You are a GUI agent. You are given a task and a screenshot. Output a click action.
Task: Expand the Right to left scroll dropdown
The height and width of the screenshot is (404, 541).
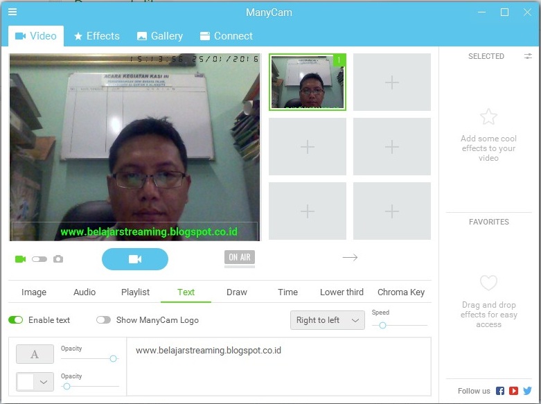pyautogui.click(x=328, y=320)
